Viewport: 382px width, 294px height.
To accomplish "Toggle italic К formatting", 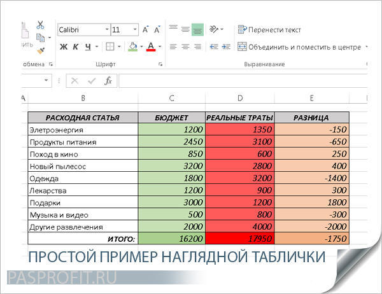I will pos(76,46).
